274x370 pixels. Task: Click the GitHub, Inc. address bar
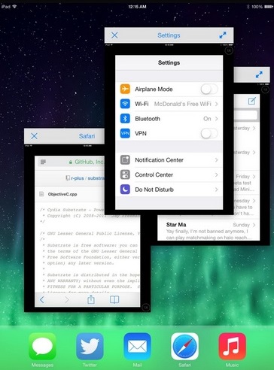[x=72, y=162]
